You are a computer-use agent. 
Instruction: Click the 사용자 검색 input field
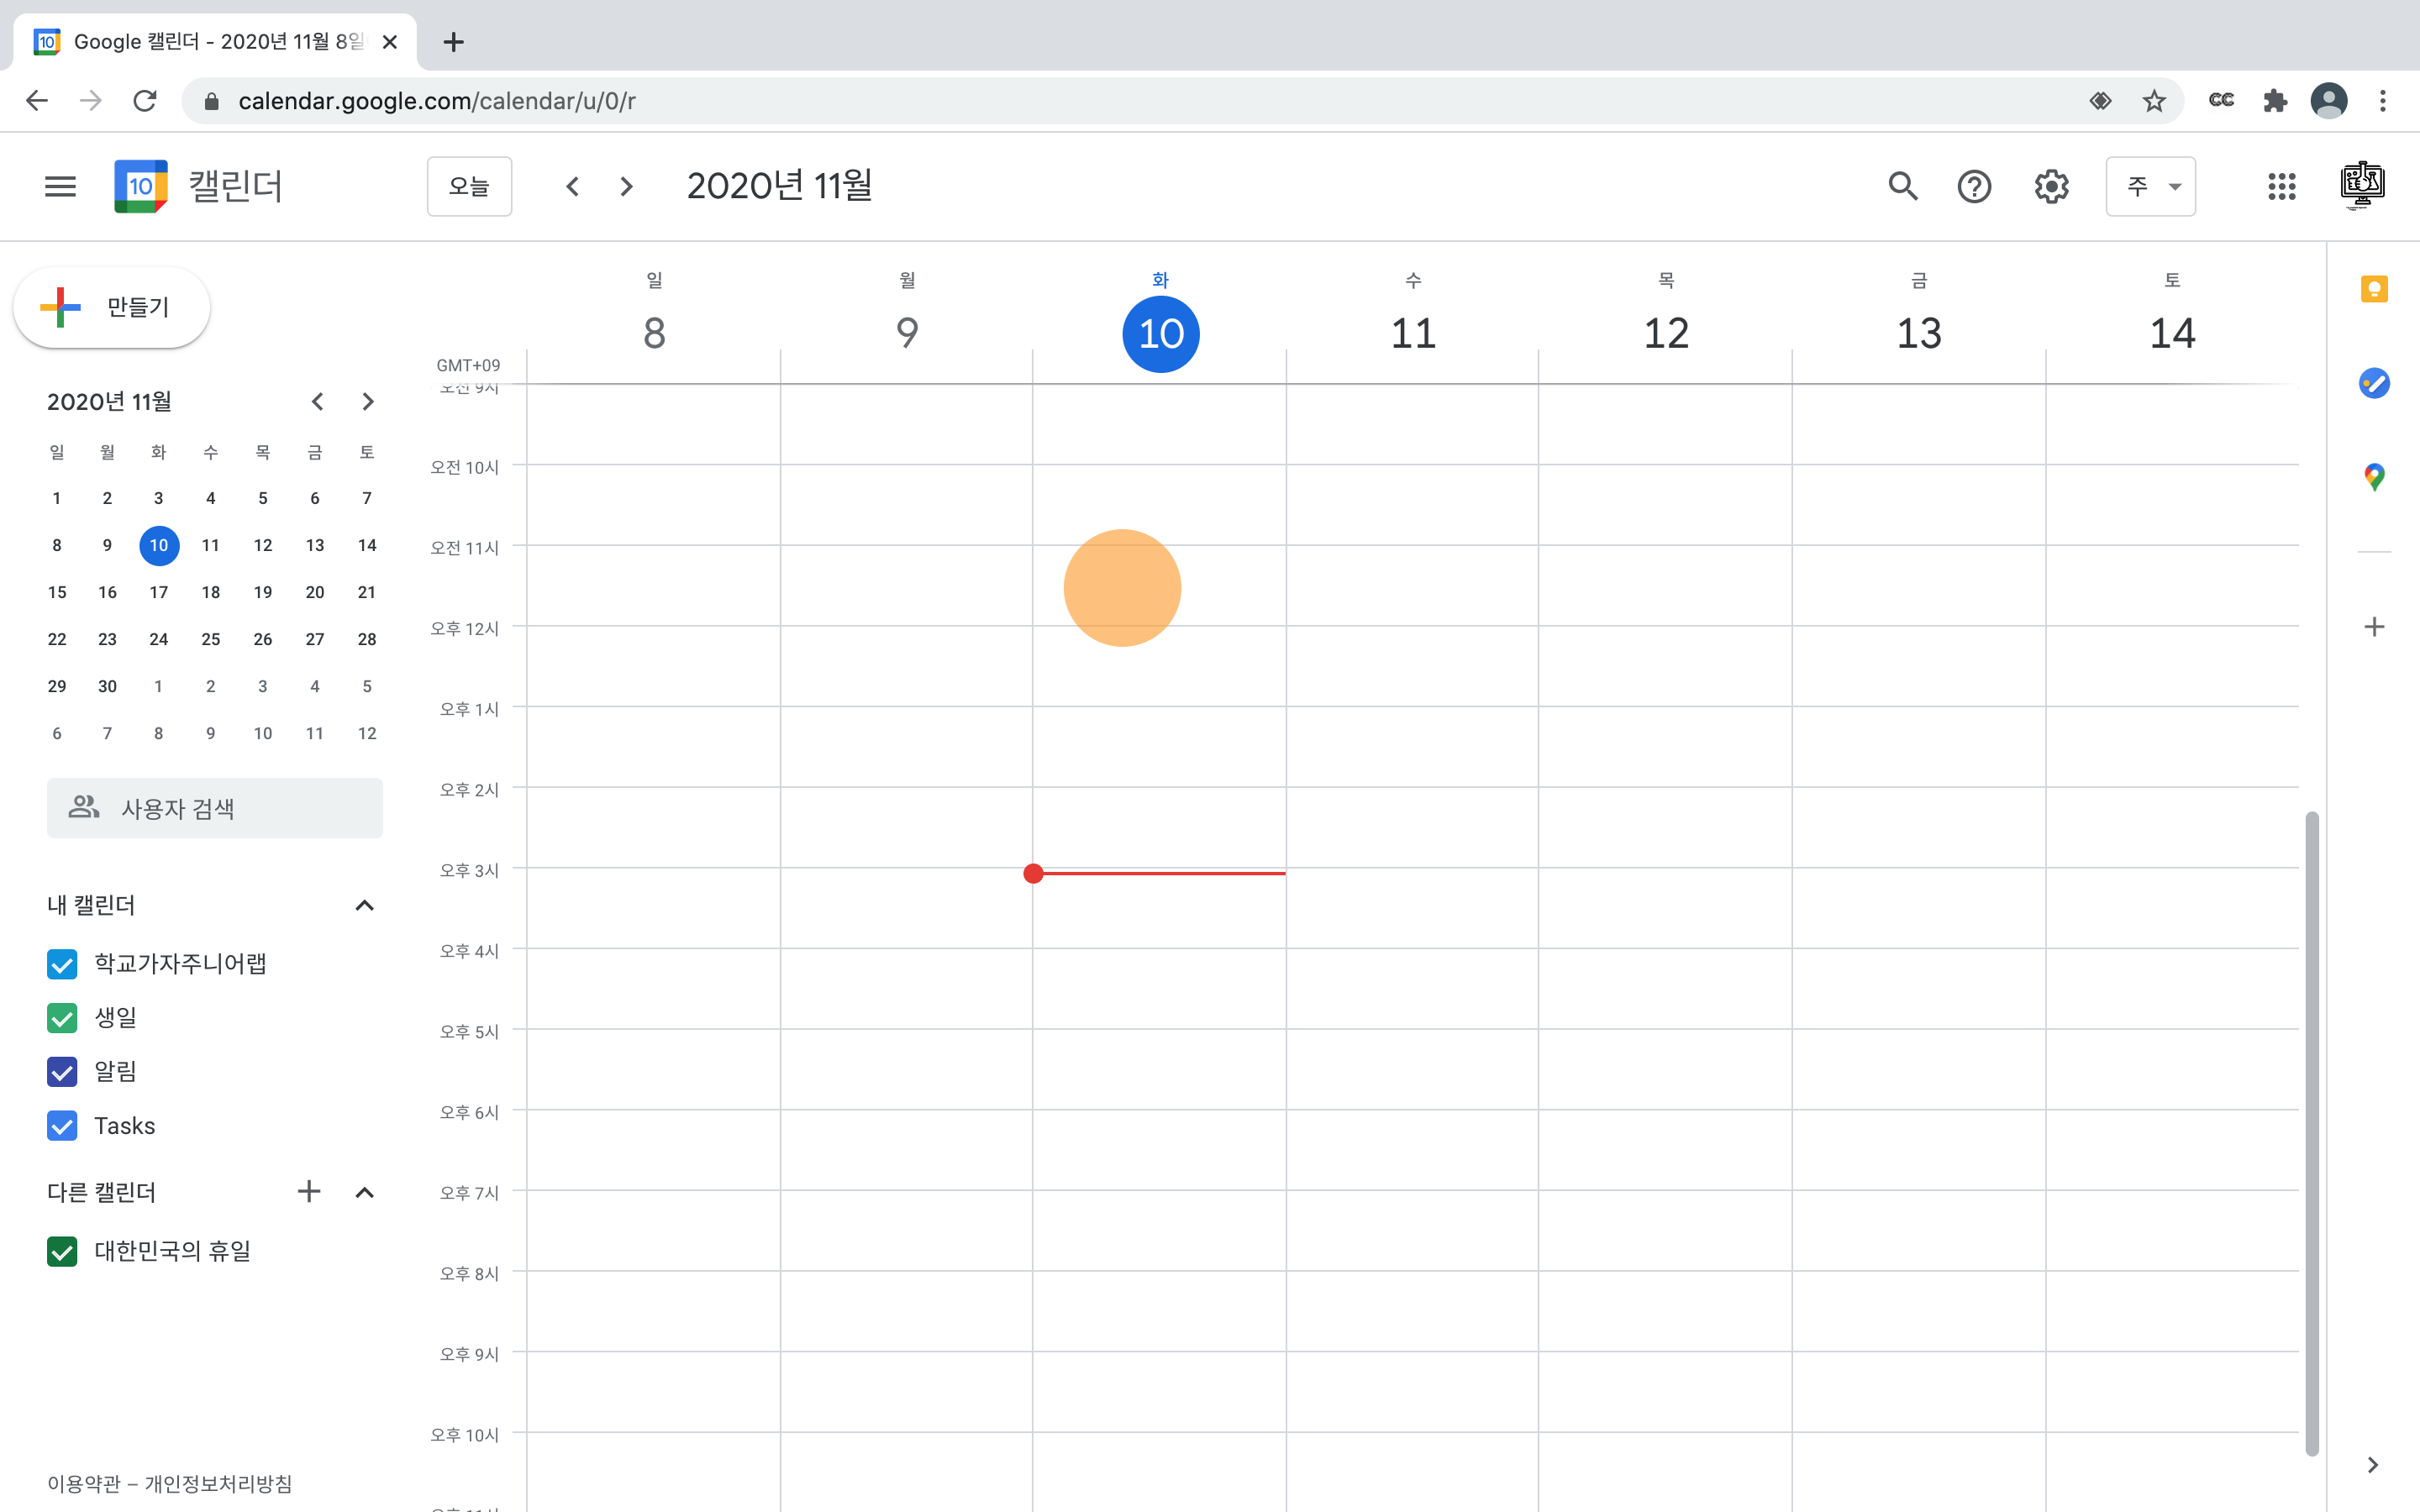(x=215, y=808)
